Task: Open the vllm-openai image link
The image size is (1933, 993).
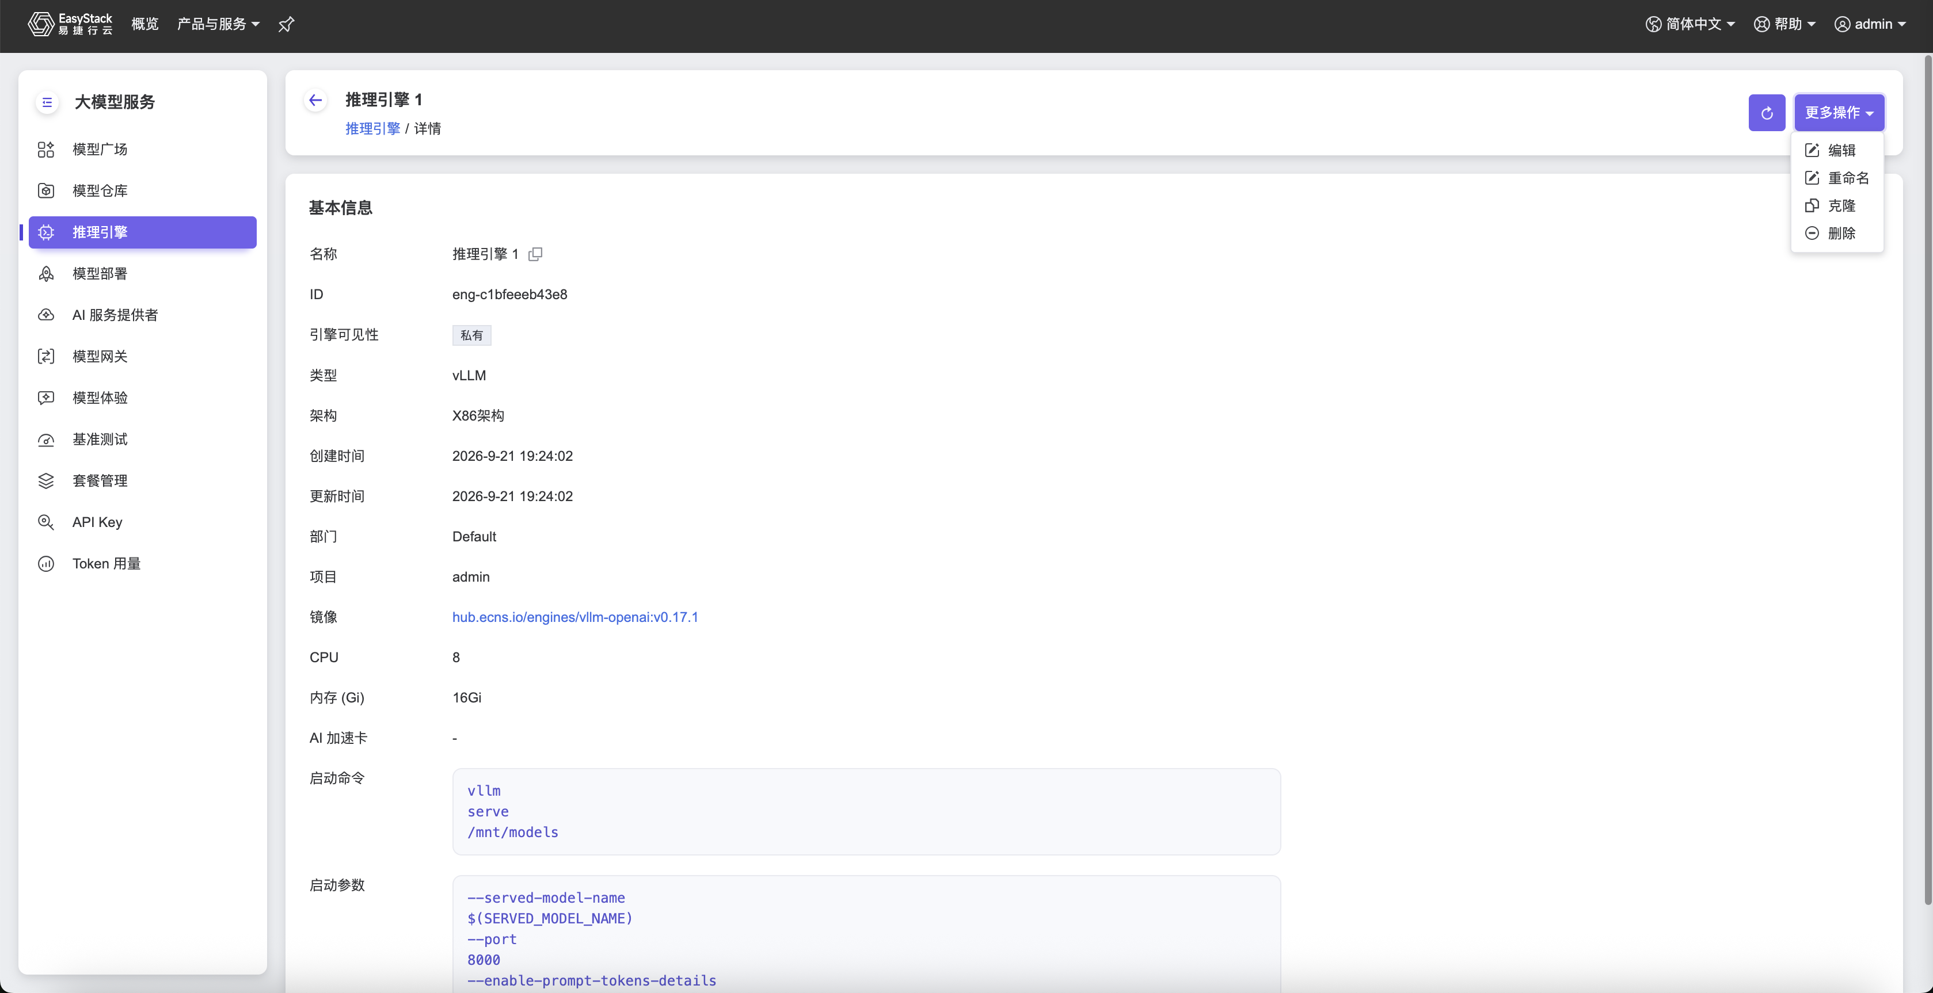Action: [575, 617]
